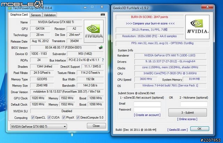Screen dimensions: 223x143
Task: Click the Clocks core:1150MHz value
Action: (170, 67)
